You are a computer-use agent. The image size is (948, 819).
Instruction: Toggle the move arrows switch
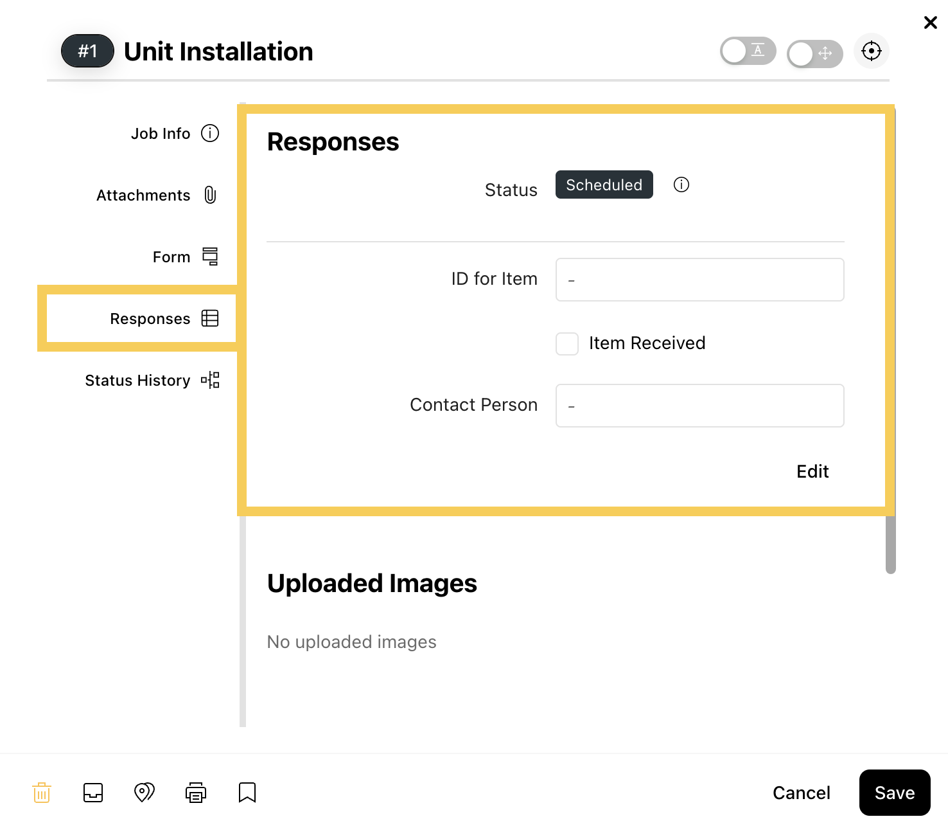click(815, 54)
